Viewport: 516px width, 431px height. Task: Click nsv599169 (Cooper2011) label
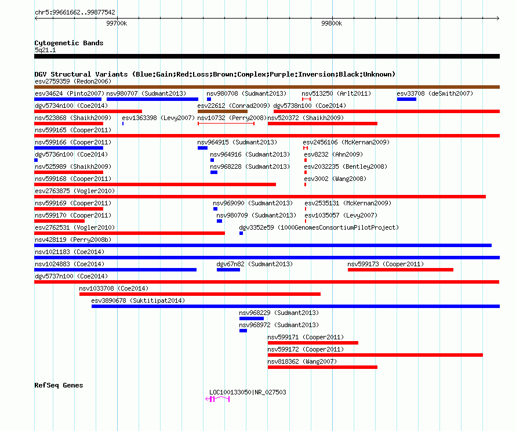[73, 203]
